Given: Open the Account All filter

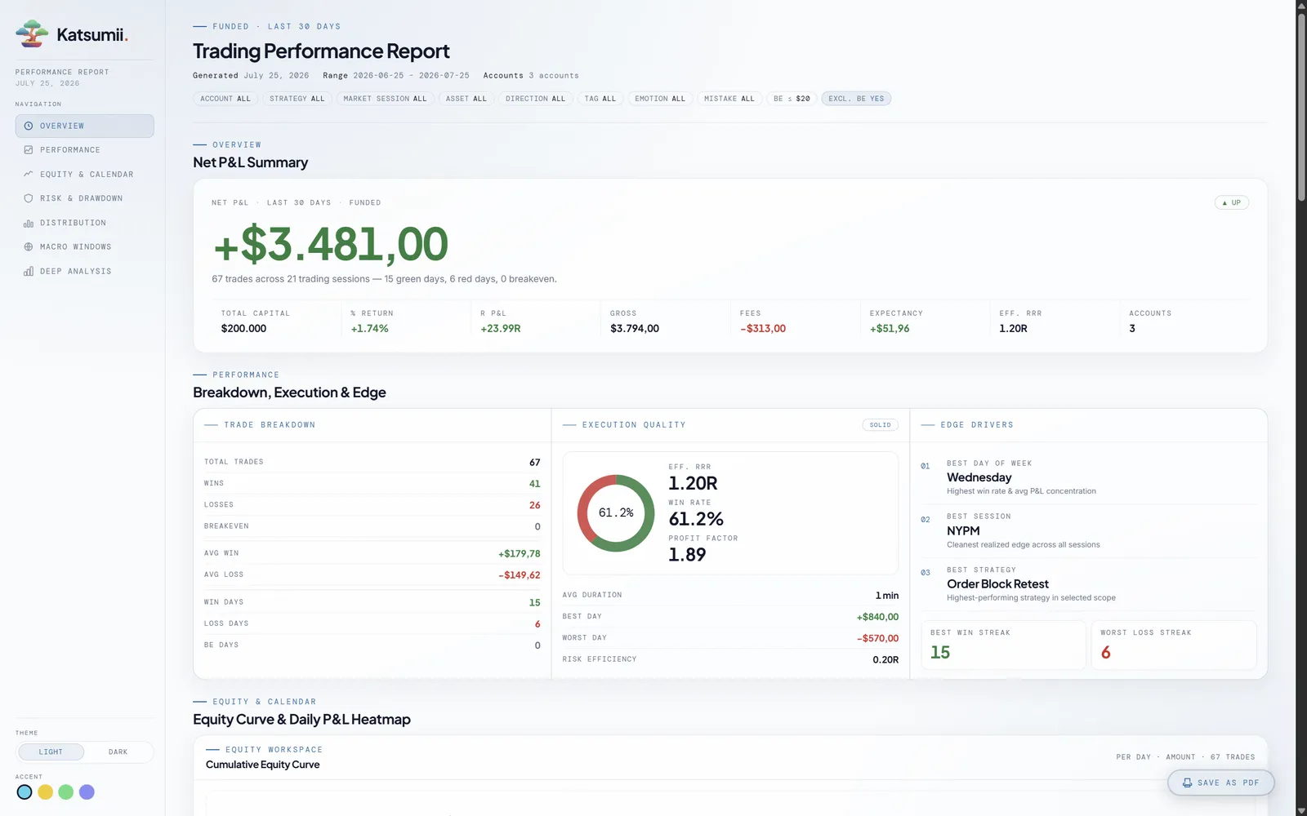Looking at the screenshot, I should (x=225, y=99).
